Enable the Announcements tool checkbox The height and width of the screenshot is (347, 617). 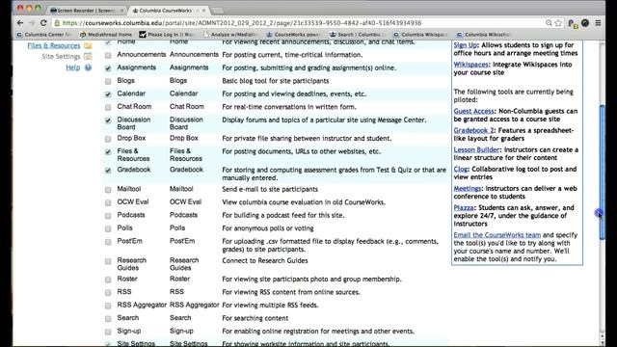click(108, 56)
